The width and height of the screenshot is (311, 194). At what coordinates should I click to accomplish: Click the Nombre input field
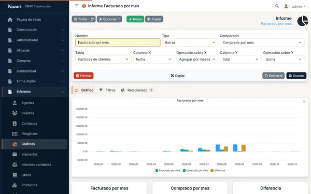(118, 42)
